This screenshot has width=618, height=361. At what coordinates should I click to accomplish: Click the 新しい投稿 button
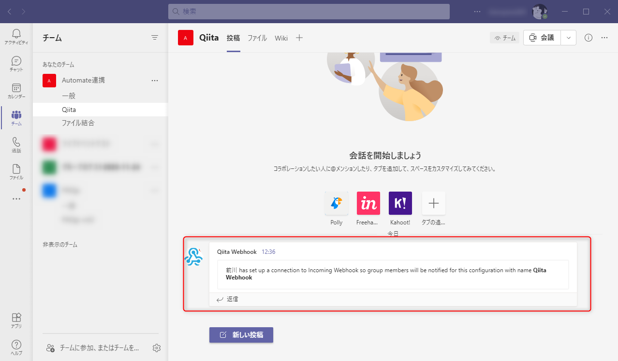[241, 334]
